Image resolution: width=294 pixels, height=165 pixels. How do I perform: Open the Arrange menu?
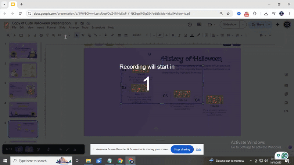click(x=73, y=27)
